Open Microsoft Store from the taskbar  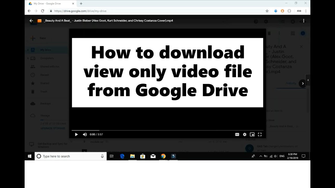click(143, 156)
